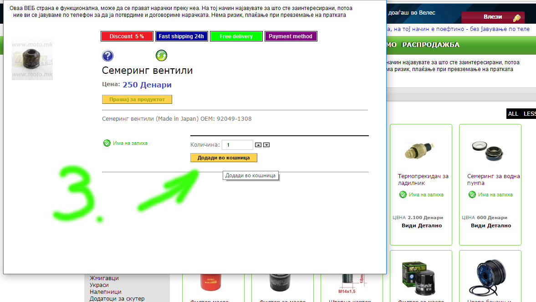
Task: Open the valve seal product thumbnail
Action: click(x=32, y=60)
